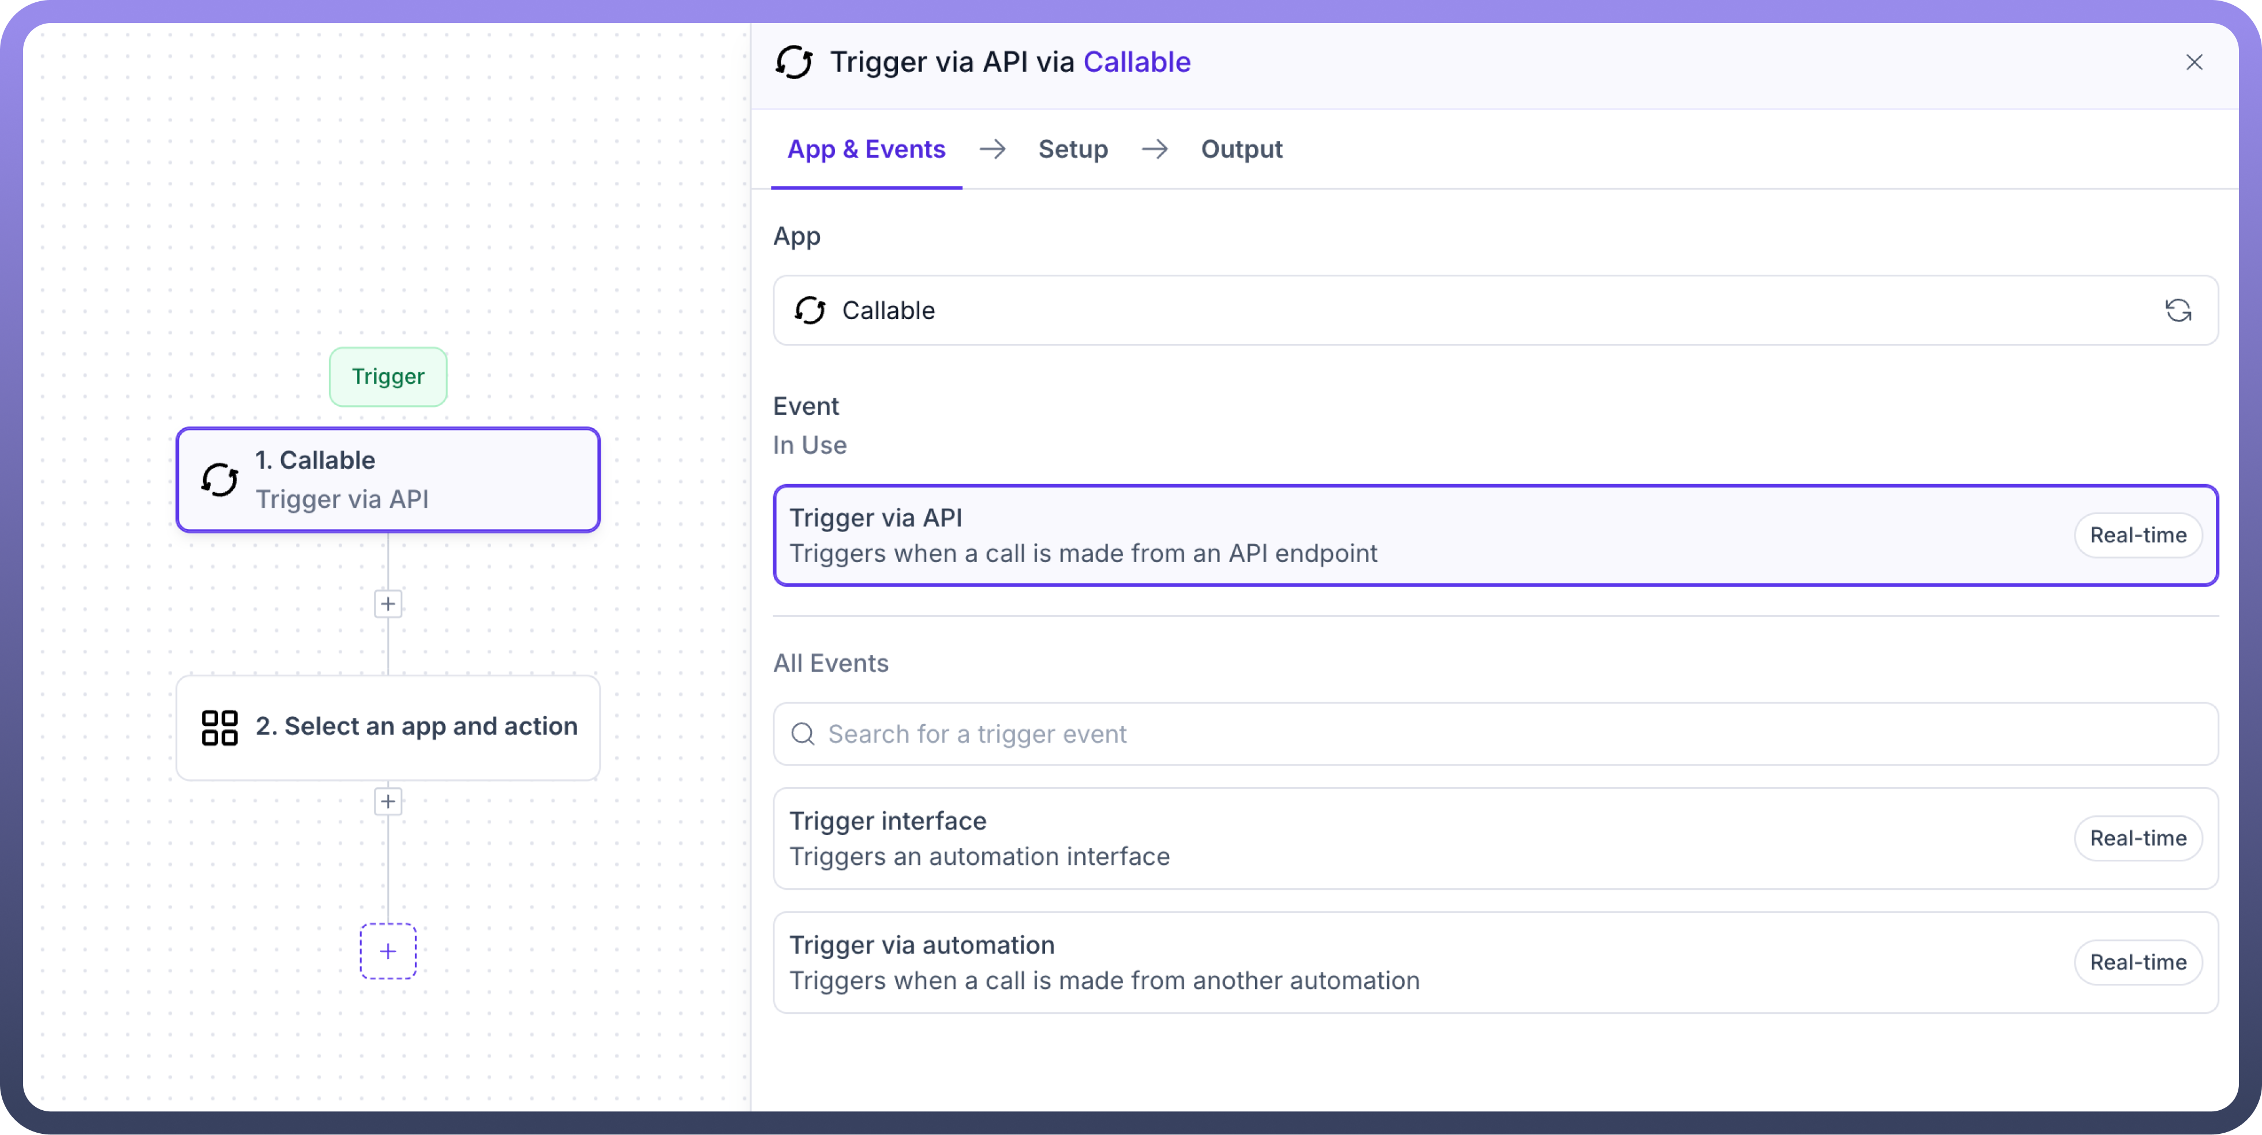Screen dimensions: 2262x1135
Task: Open the Output tab
Action: tap(1241, 149)
